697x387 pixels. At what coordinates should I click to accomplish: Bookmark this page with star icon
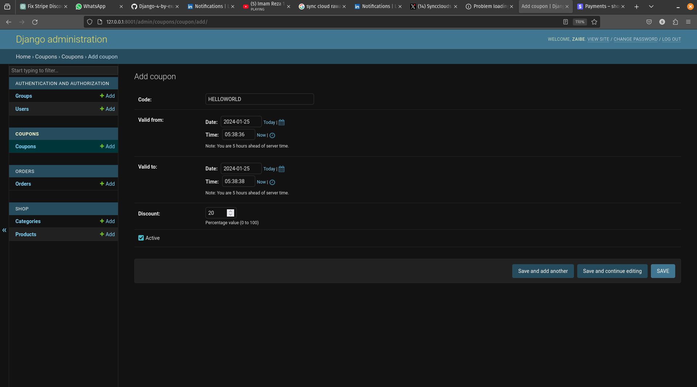[x=594, y=22]
